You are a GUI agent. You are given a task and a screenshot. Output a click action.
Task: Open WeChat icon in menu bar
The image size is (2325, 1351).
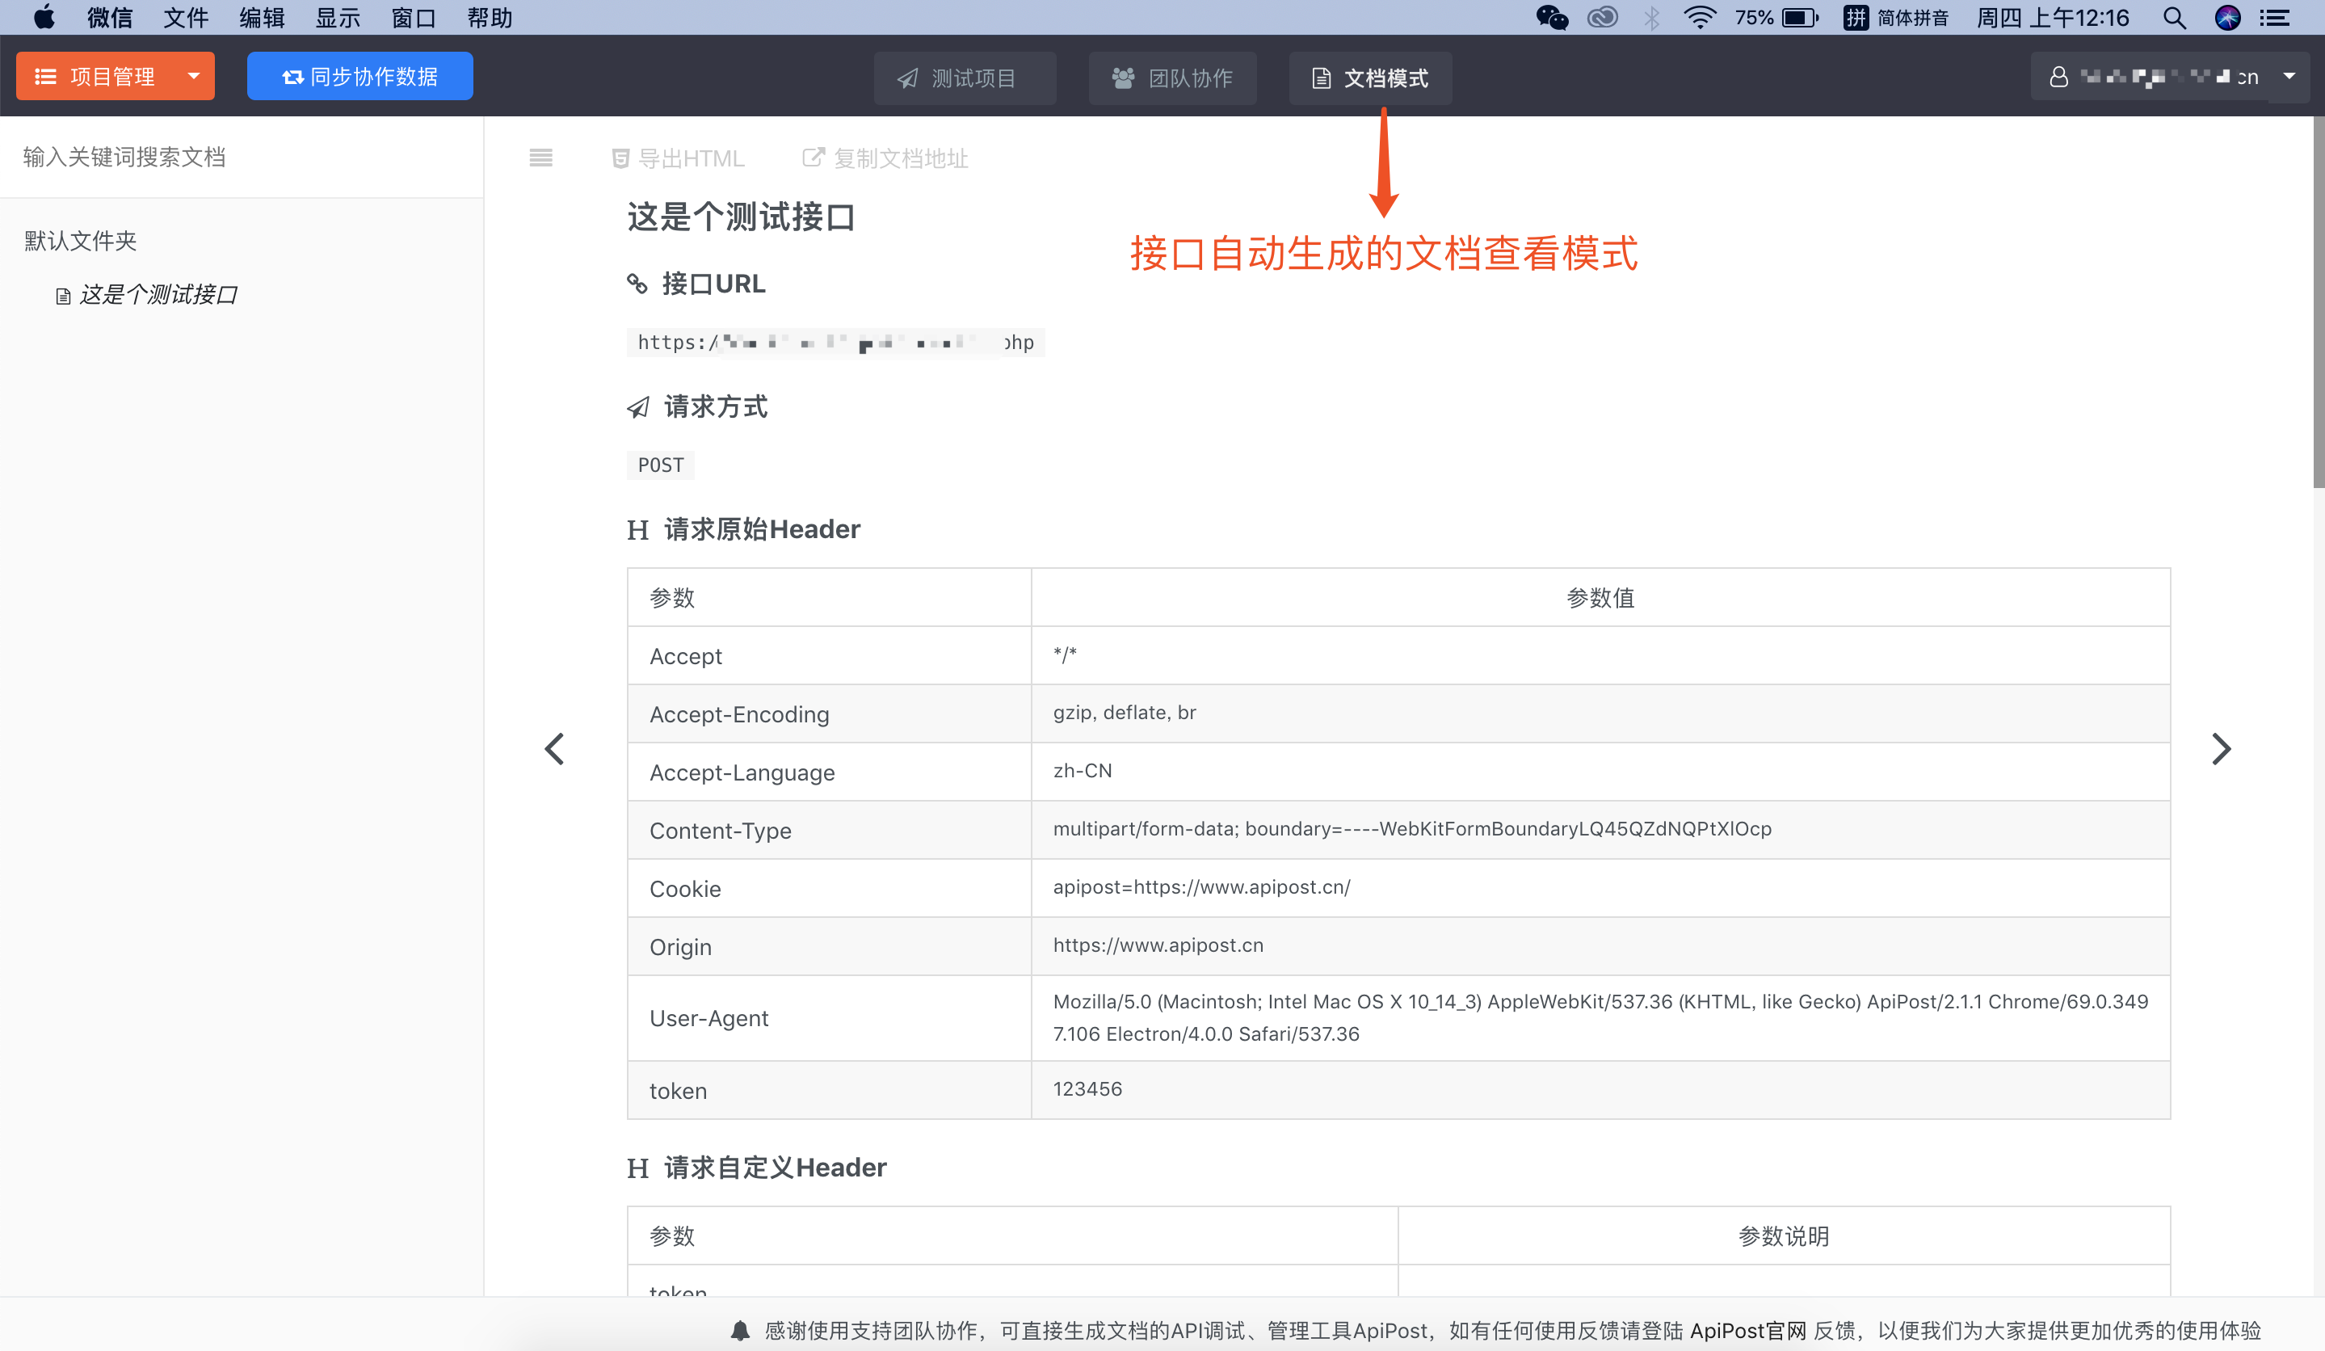click(x=1551, y=18)
